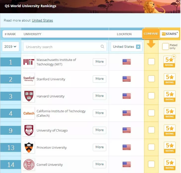This screenshot has height=173, width=181.
Task: Click the QS World University Rankings title
Action: [31, 6]
